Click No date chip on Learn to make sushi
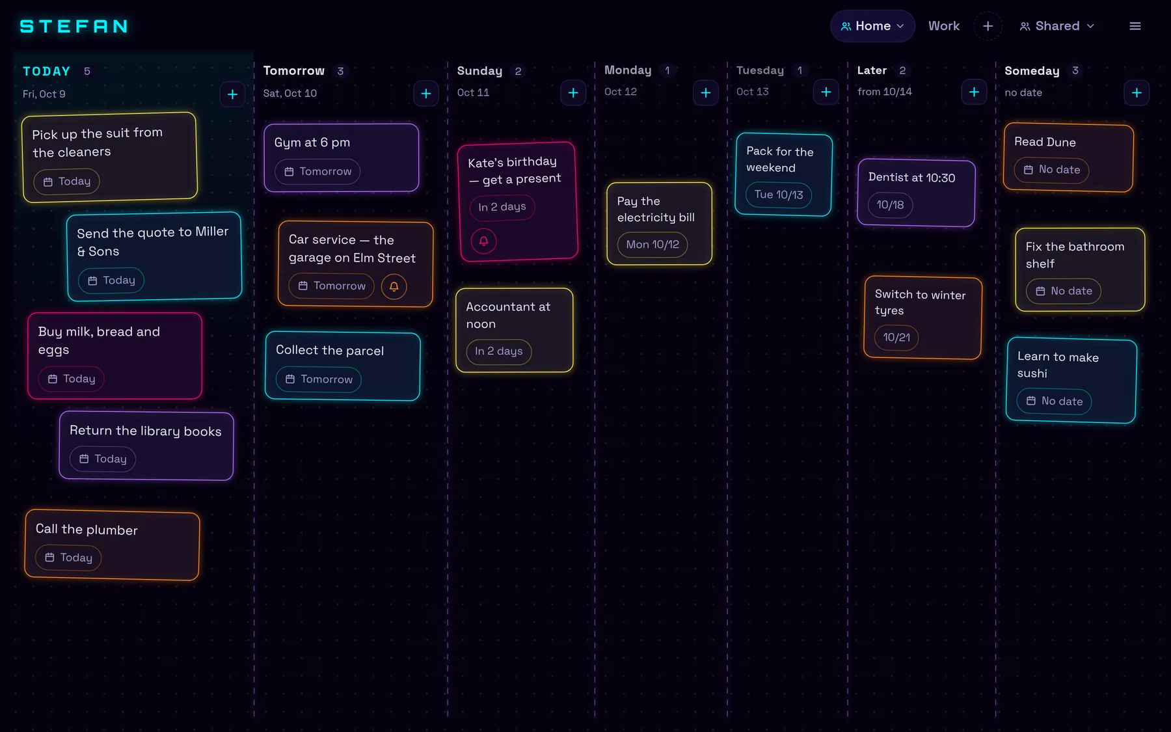 (x=1055, y=401)
